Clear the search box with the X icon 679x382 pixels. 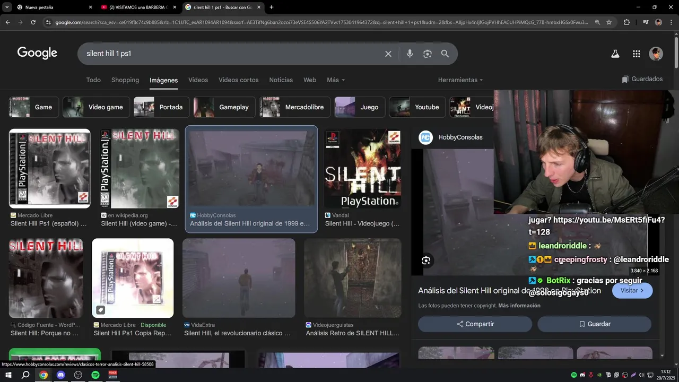pyautogui.click(x=388, y=54)
